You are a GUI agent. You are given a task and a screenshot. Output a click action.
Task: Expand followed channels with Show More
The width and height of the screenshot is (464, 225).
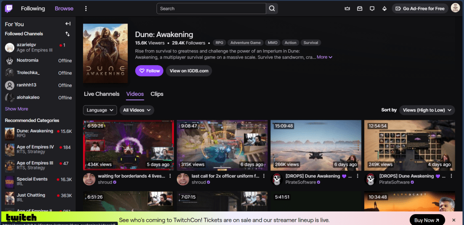click(17, 109)
